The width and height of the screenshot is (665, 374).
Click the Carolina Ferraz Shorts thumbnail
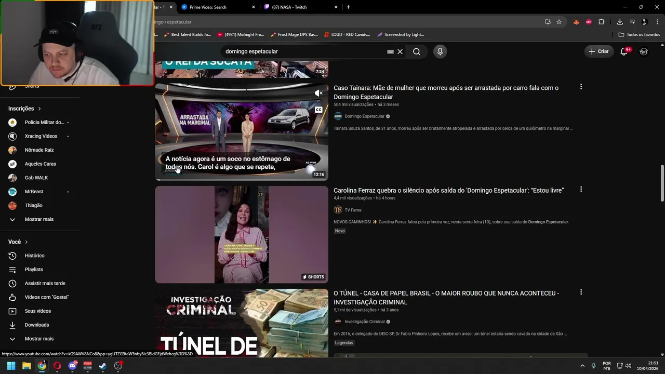(x=242, y=235)
